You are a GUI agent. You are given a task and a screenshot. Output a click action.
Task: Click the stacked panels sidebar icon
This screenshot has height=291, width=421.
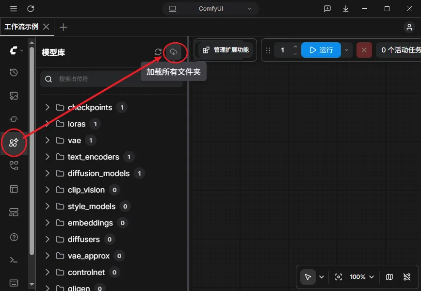[x=14, y=212]
